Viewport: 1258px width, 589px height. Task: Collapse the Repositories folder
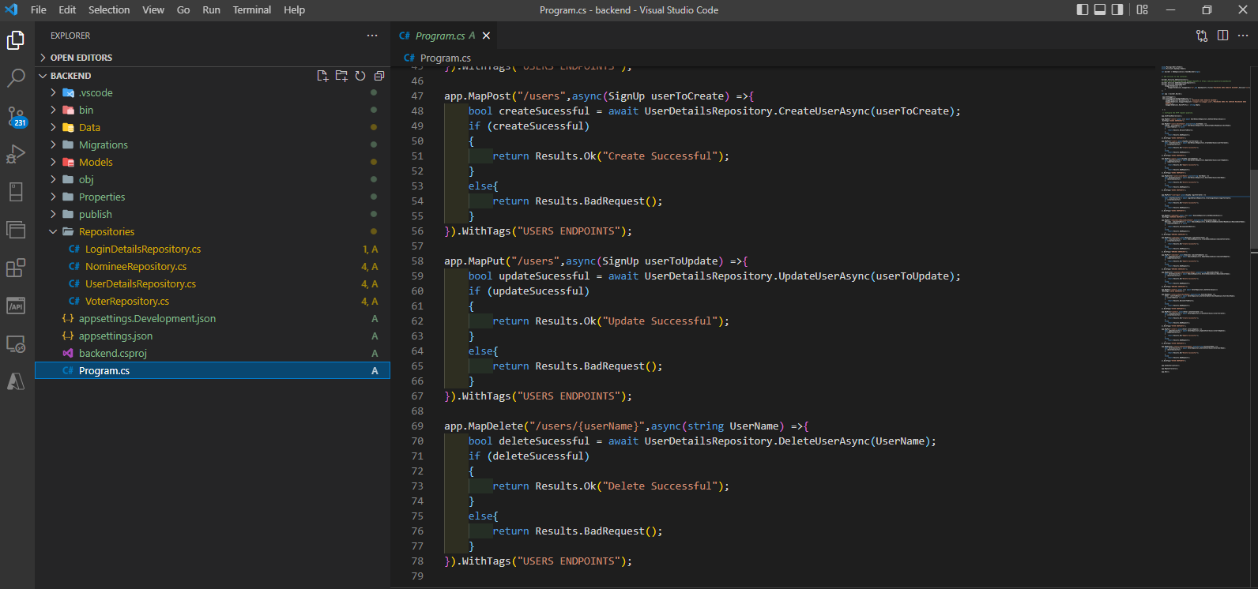coord(106,231)
